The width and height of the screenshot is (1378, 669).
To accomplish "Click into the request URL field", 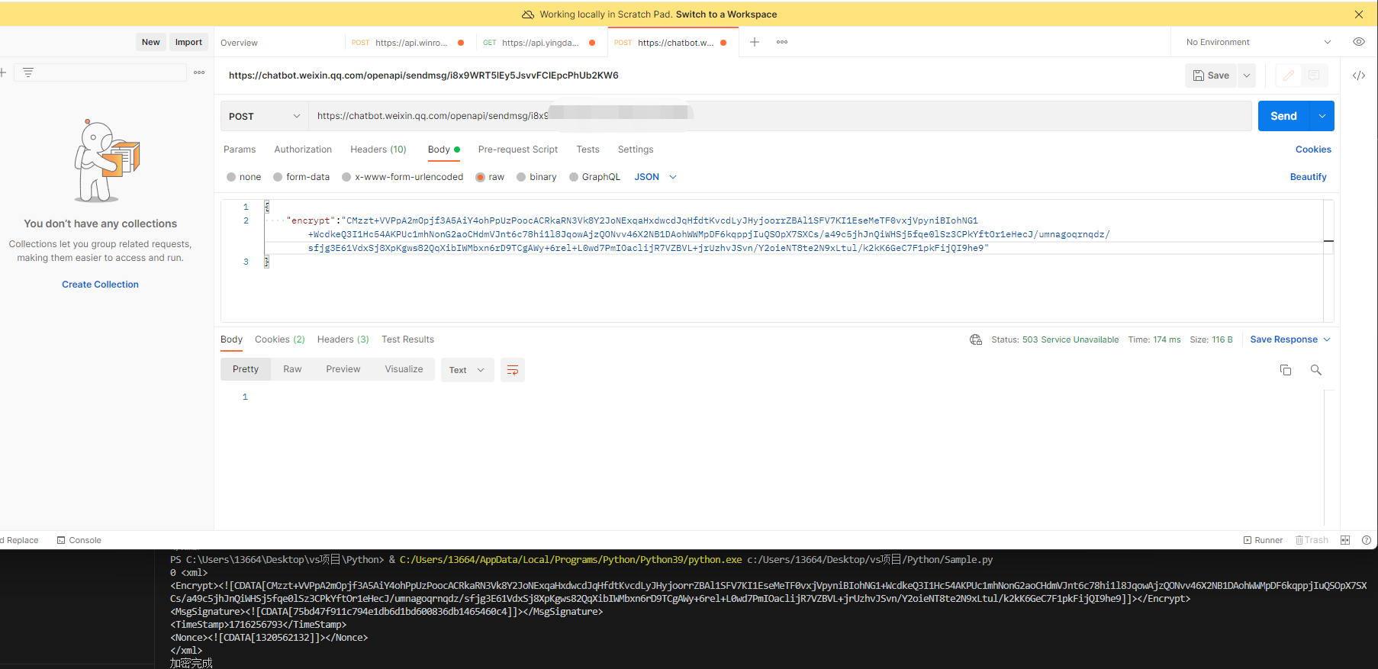I will click(780, 116).
